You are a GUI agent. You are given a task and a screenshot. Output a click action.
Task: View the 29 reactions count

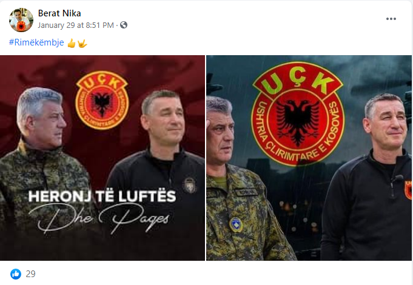pos(30,274)
